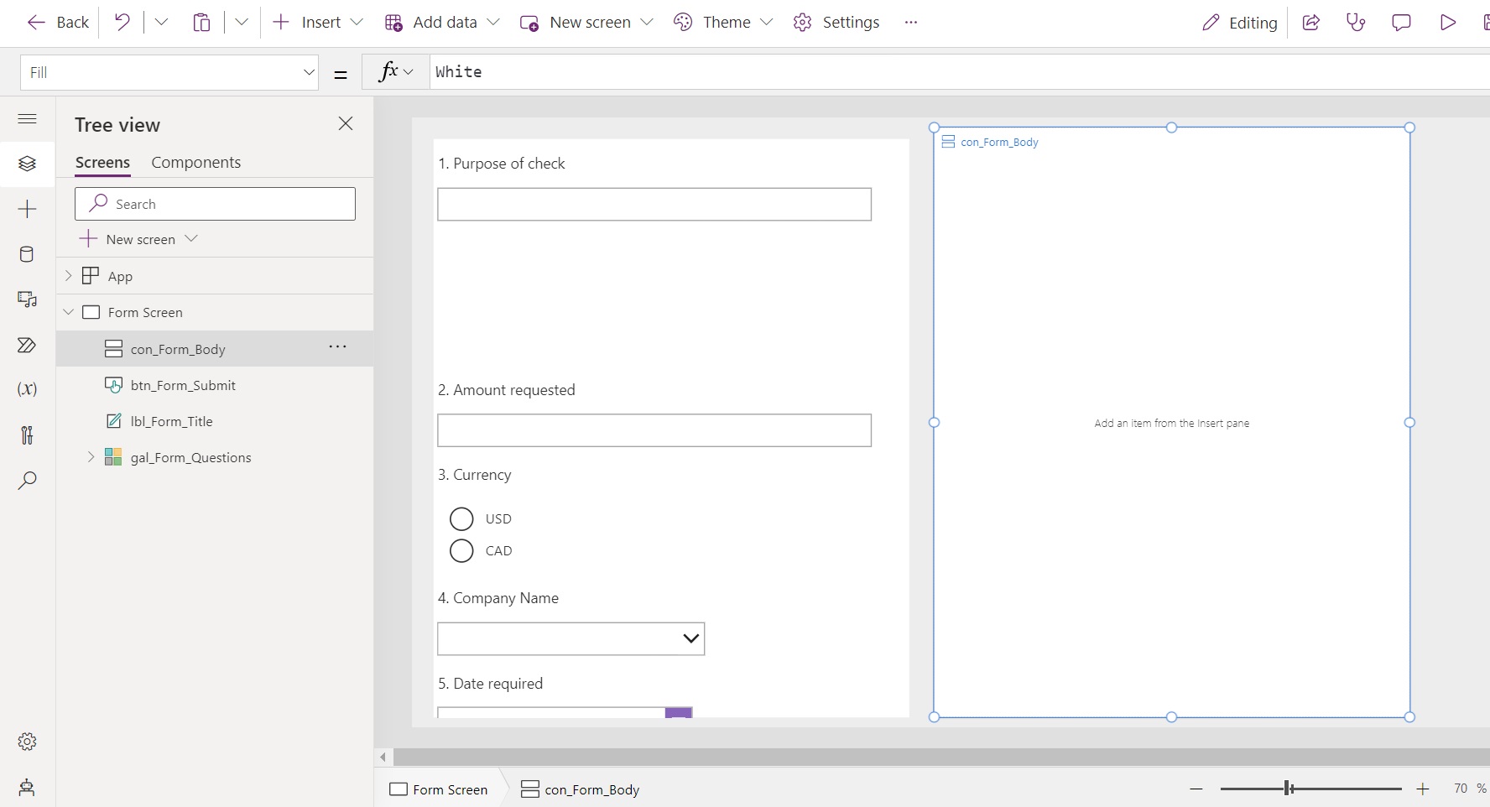Open the Company Name dropdown on the canvas
Screen dimensions: 1490x807
point(690,638)
